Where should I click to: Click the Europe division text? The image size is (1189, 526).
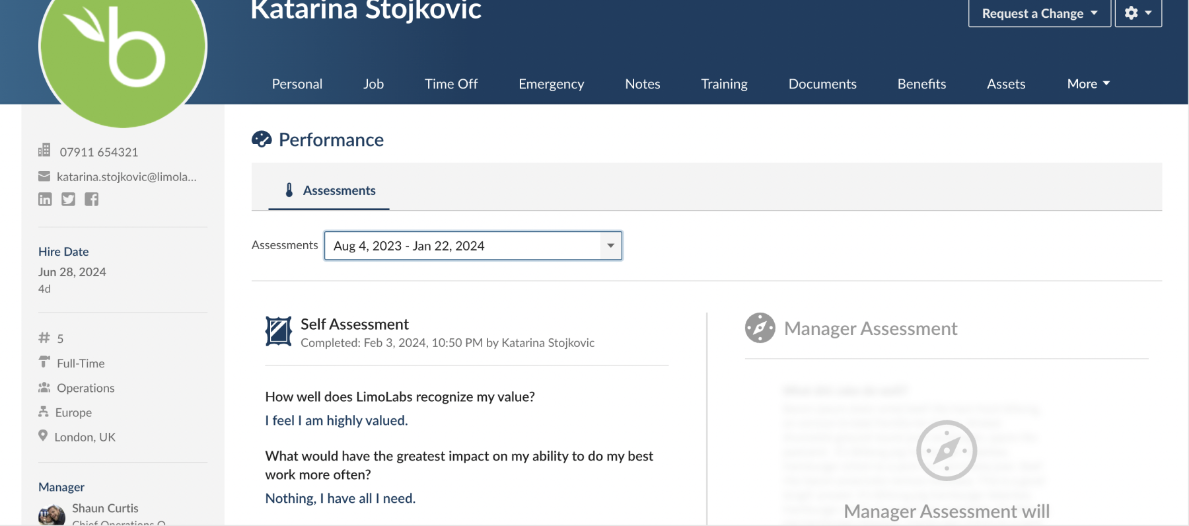(73, 412)
